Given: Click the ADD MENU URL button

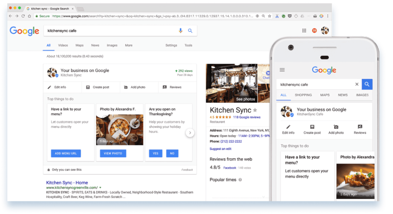Looking at the screenshot, I should 66,153.
